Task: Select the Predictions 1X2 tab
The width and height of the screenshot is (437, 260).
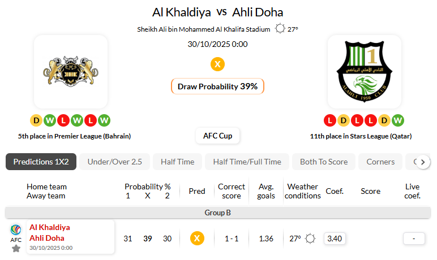Action: click(41, 162)
